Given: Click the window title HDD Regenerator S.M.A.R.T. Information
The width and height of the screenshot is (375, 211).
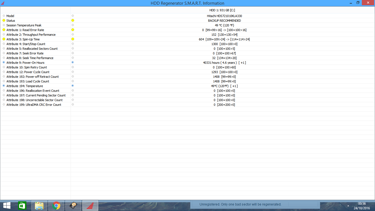Looking at the screenshot, I should (187, 3).
